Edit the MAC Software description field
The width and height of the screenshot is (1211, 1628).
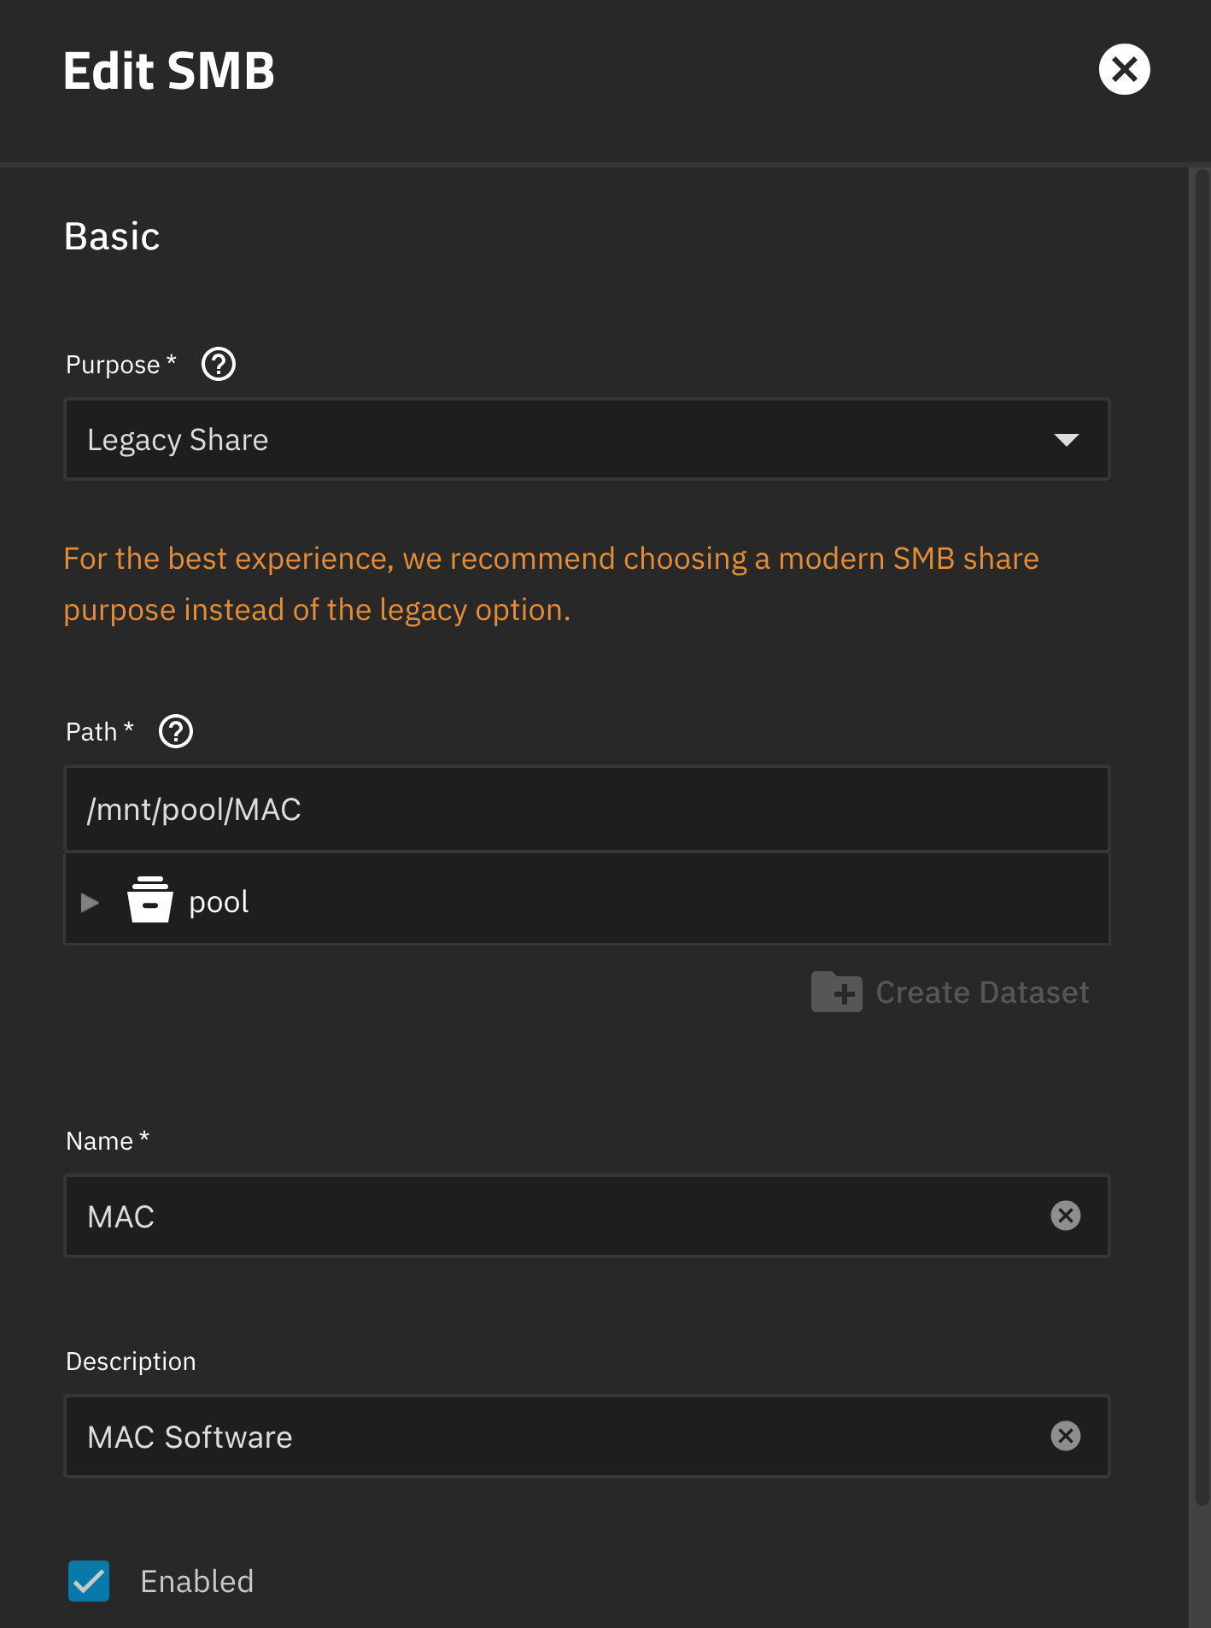555,1437
